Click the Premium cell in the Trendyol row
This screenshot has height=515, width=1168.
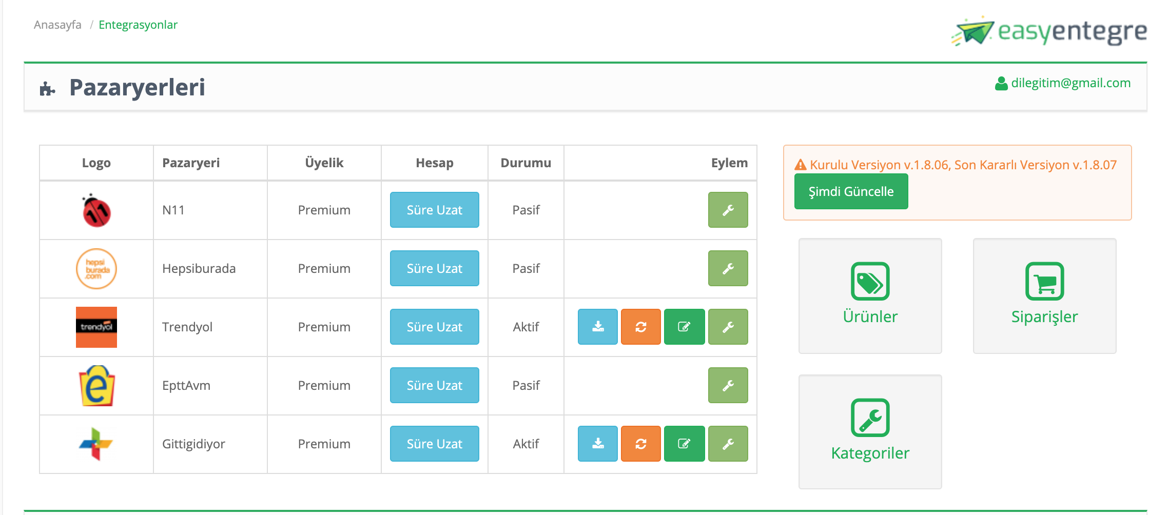pos(324,327)
